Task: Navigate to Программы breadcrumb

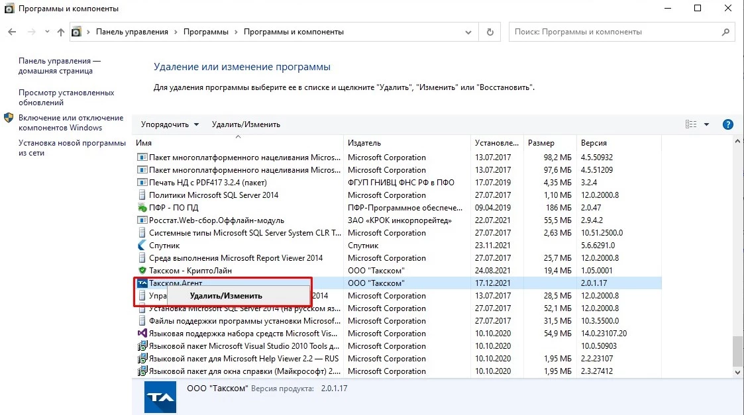Action: (206, 32)
